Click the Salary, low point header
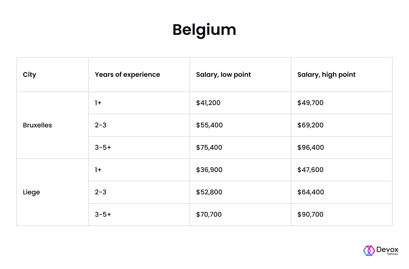409x269 pixels. point(223,75)
